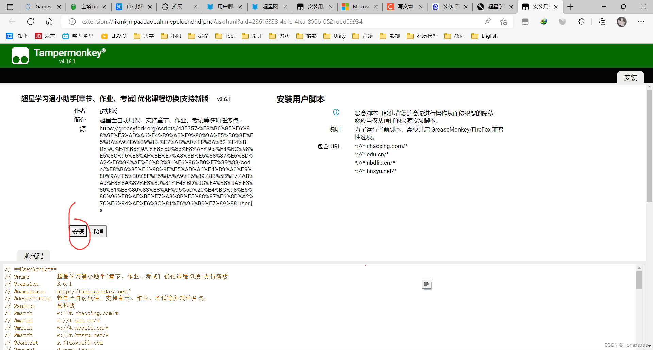Click the info icon beside the warning text
Viewport: 653px width, 350px height.
pos(336,112)
